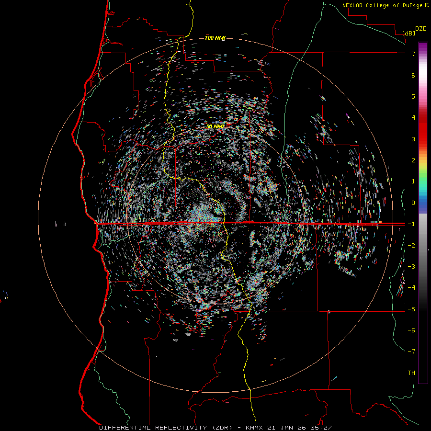The height and width of the screenshot is (431, 431).
Task: Select the -2 value on the scale
Action: point(411,246)
